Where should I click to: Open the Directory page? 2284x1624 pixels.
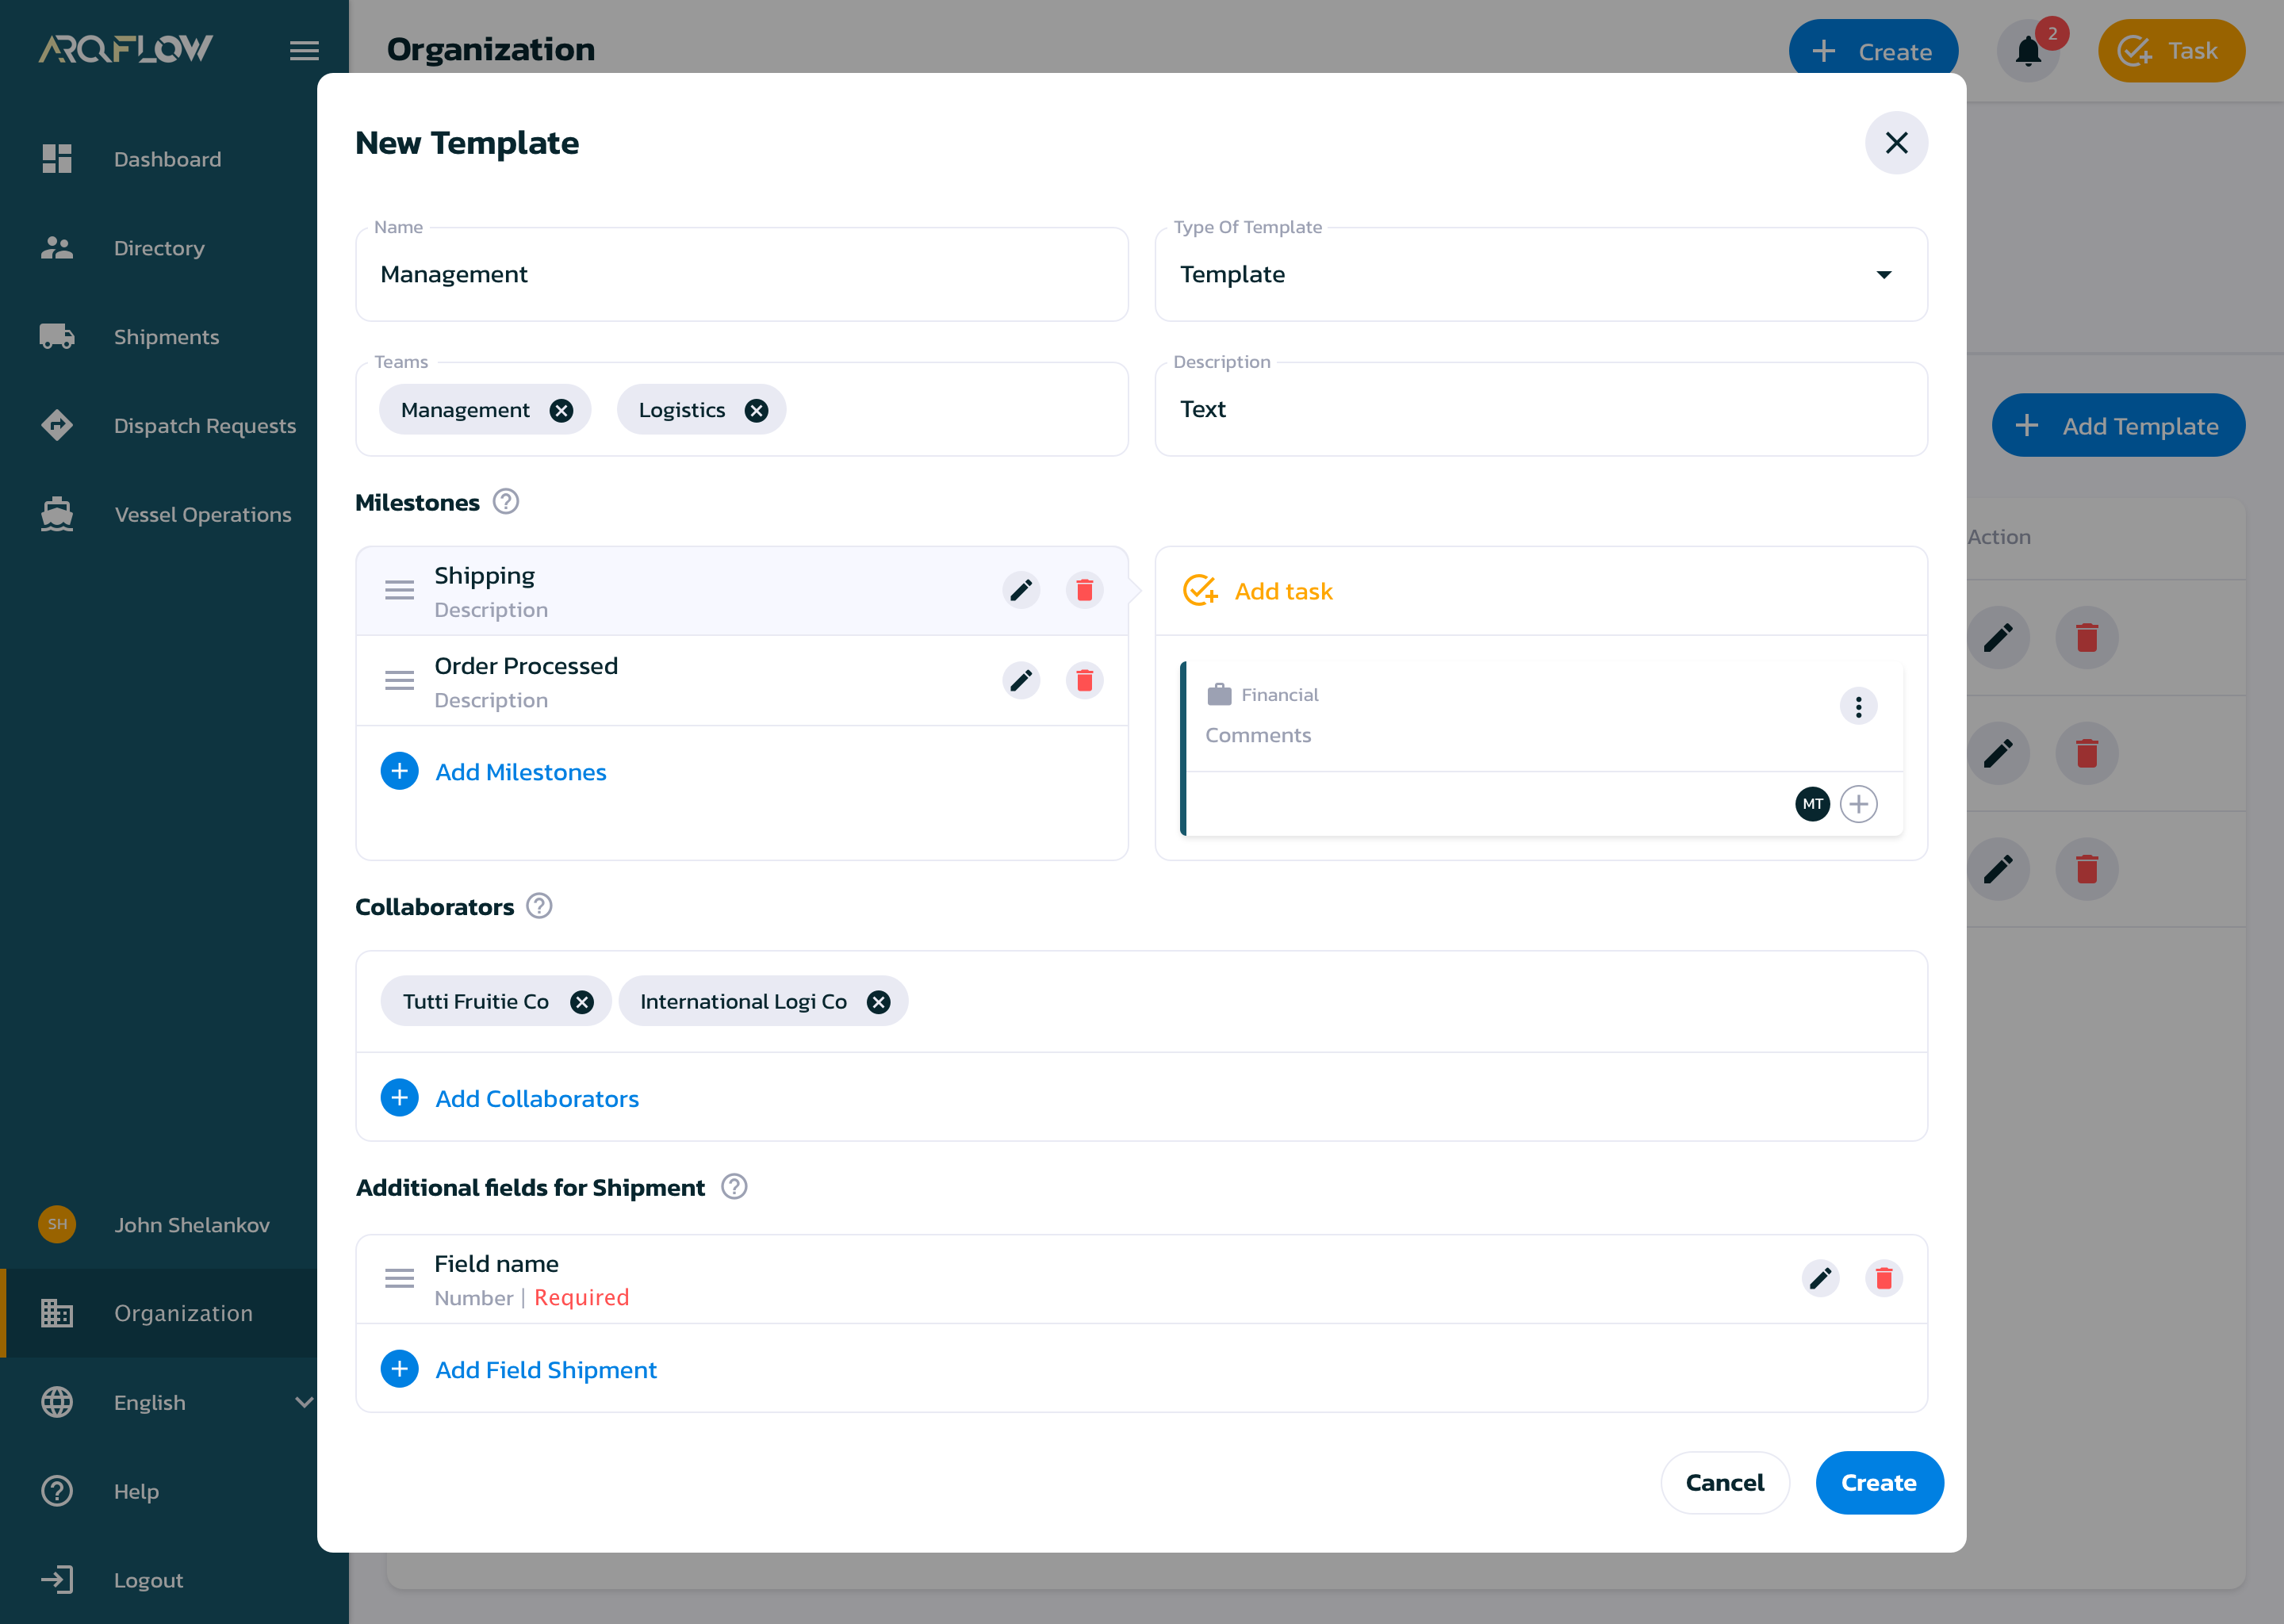click(159, 247)
